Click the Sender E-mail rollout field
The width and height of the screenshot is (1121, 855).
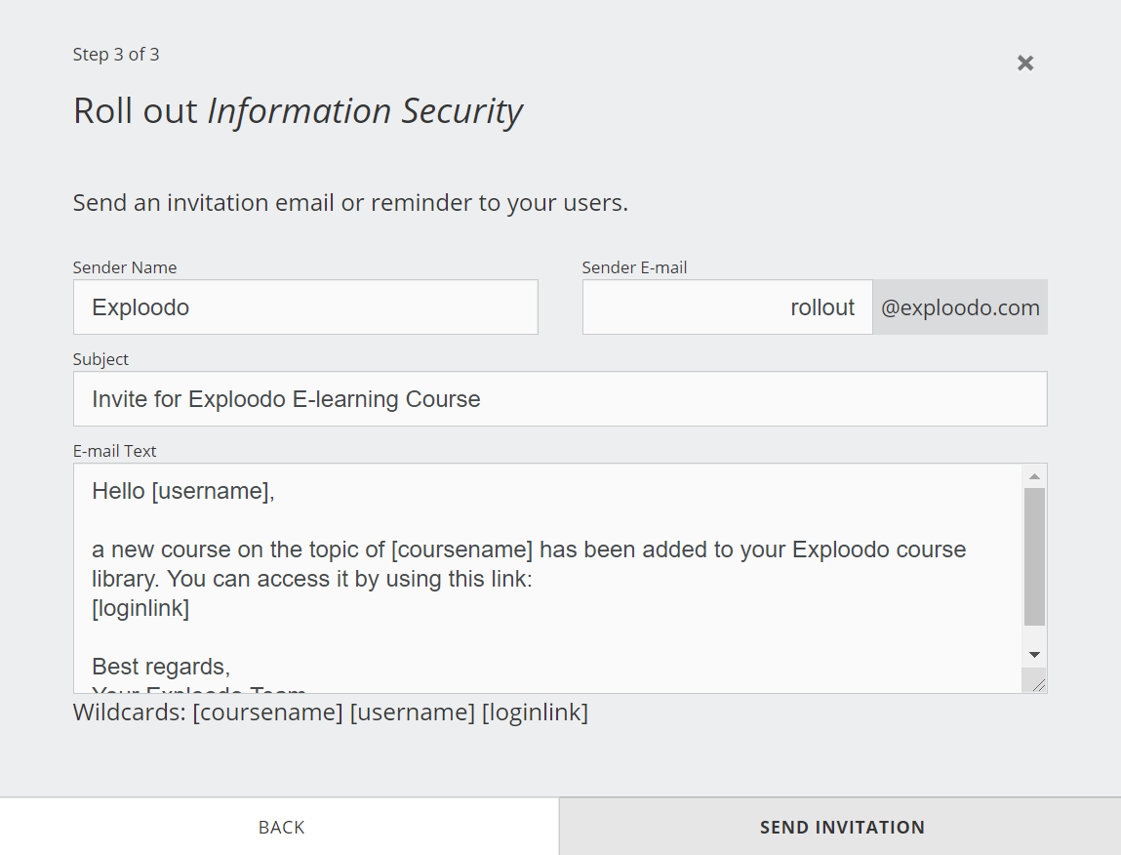tap(727, 307)
